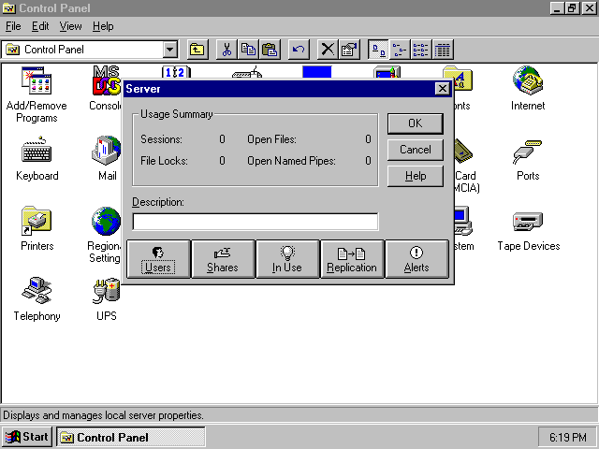Viewport: 599px width, 449px height.
Task: Open the View menu
Action: click(71, 26)
